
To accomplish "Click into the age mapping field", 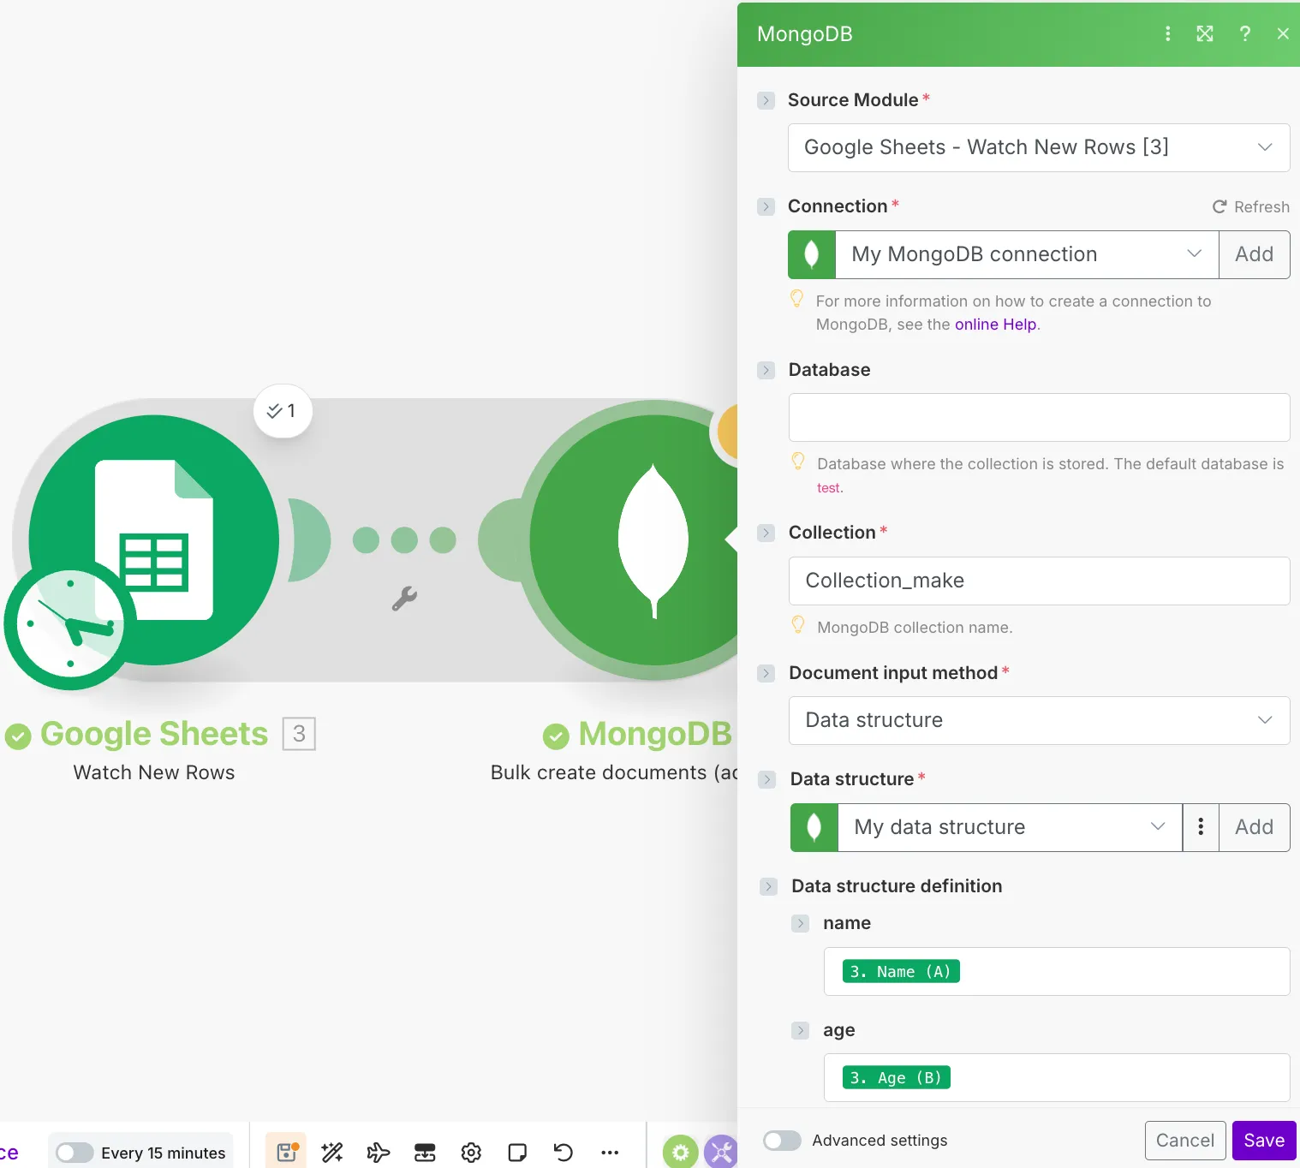I will click(x=1057, y=1077).
